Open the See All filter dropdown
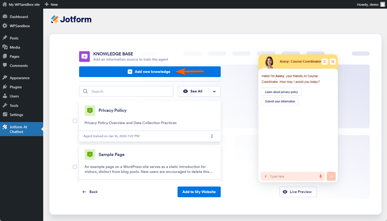Screen dimensions: 387x221 point(199,91)
